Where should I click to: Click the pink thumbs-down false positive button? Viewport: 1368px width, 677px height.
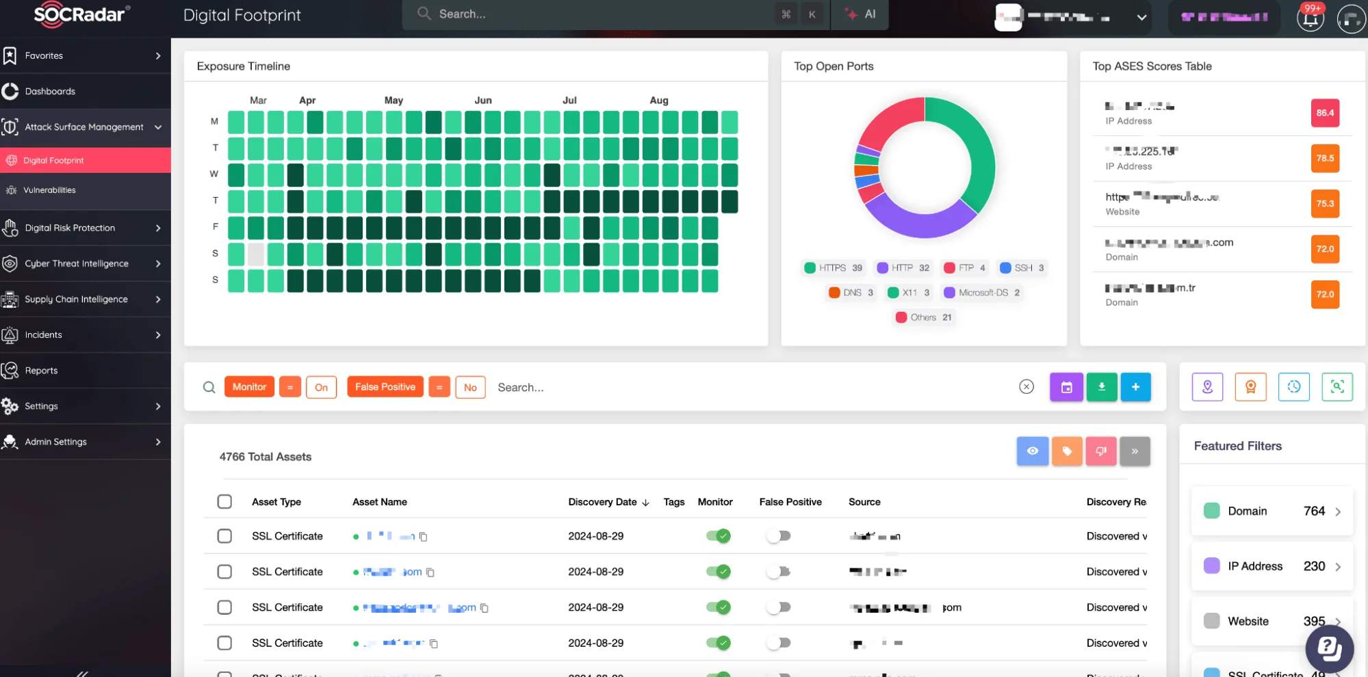pyautogui.click(x=1101, y=451)
